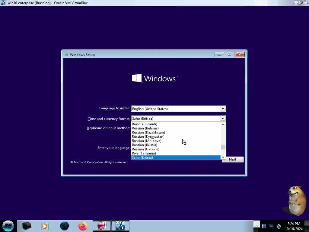The image size is (309, 232).
Task: Open the taskbar clock showing 3:24 PM
Action: point(294,226)
